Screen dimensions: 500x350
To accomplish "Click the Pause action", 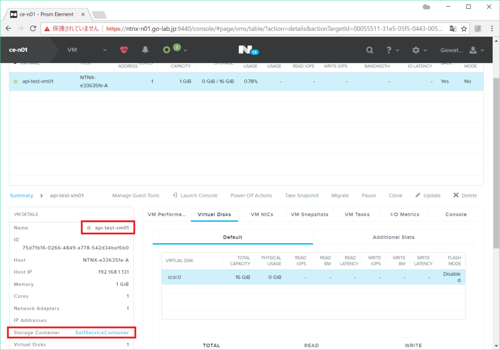I will (x=369, y=196).
